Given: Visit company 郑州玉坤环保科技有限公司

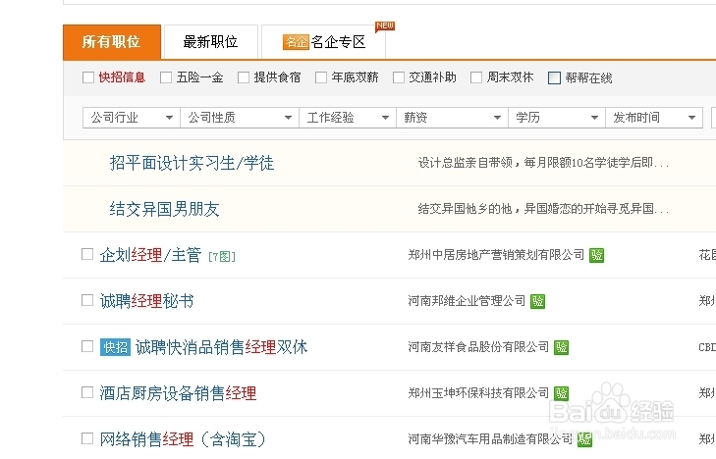Looking at the screenshot, I should 478,393.
